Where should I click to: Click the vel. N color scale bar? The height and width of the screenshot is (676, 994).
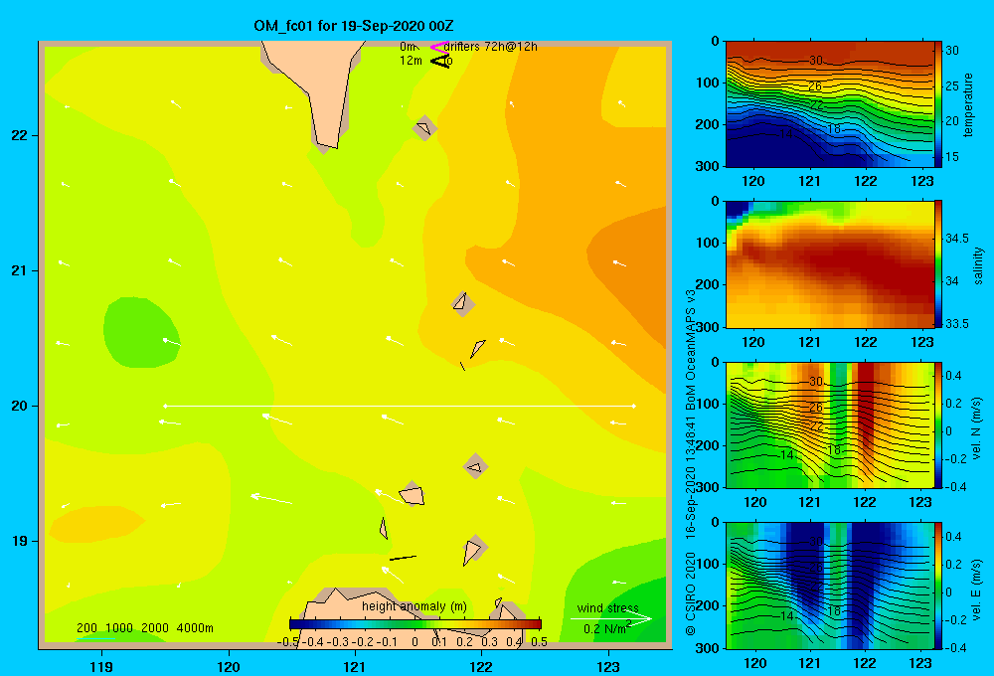[x=938, y=424]
